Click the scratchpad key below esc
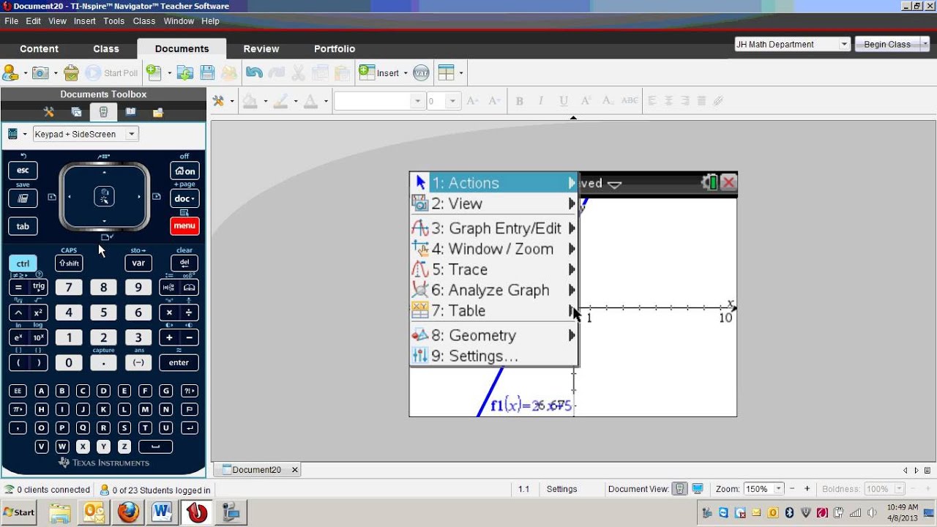Image resolution: width=937 pixels, height=527 pixels. 23,198
